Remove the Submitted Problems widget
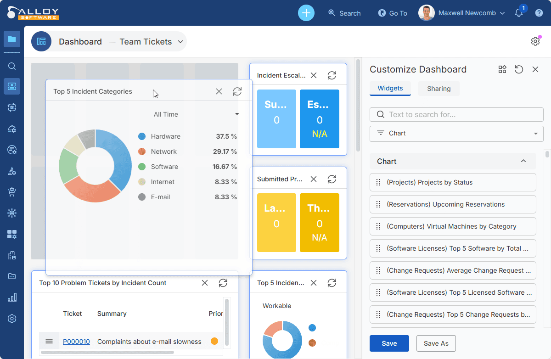 [x=314, y=179]
